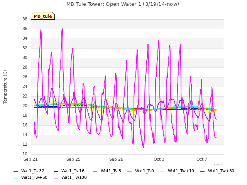Click the yellow Wat1_Tw+10 legend swatch
Viewport: 247px width, 185px height.
(162, 171)
